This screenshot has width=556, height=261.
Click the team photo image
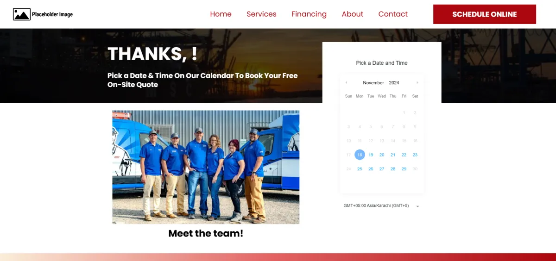coord(206,167)
